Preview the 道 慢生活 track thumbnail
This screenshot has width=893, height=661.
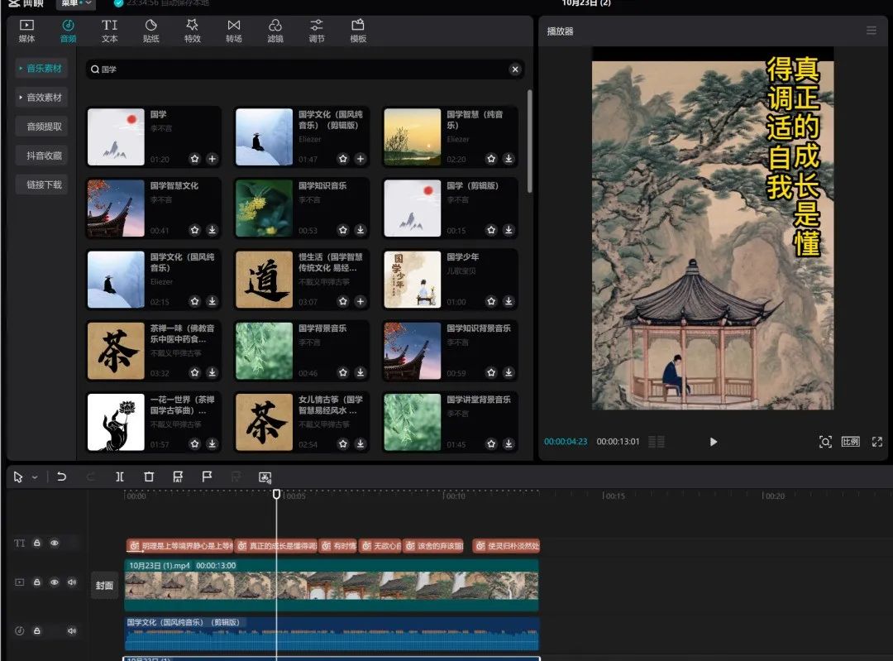click(265, 280)
